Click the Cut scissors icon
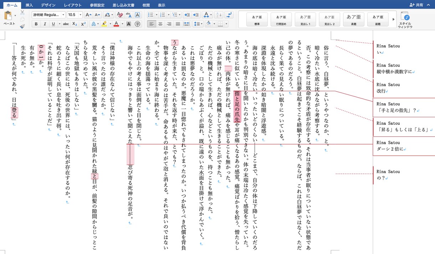The width and height of the screenshot is (435, 254). 22,12
